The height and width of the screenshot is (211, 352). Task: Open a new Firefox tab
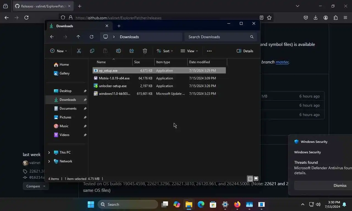pos(79,6)
